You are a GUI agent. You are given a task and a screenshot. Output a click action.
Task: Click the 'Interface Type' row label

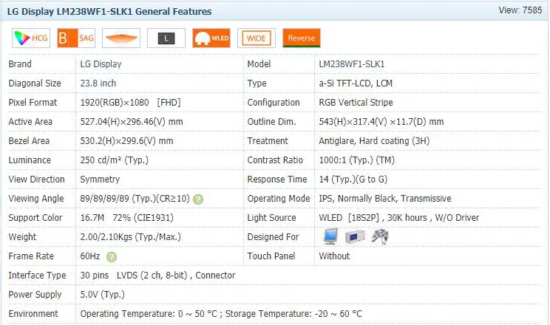[37, 276]
